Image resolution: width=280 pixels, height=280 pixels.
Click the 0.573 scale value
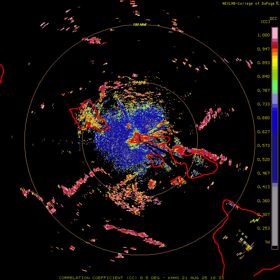(264, 146)
